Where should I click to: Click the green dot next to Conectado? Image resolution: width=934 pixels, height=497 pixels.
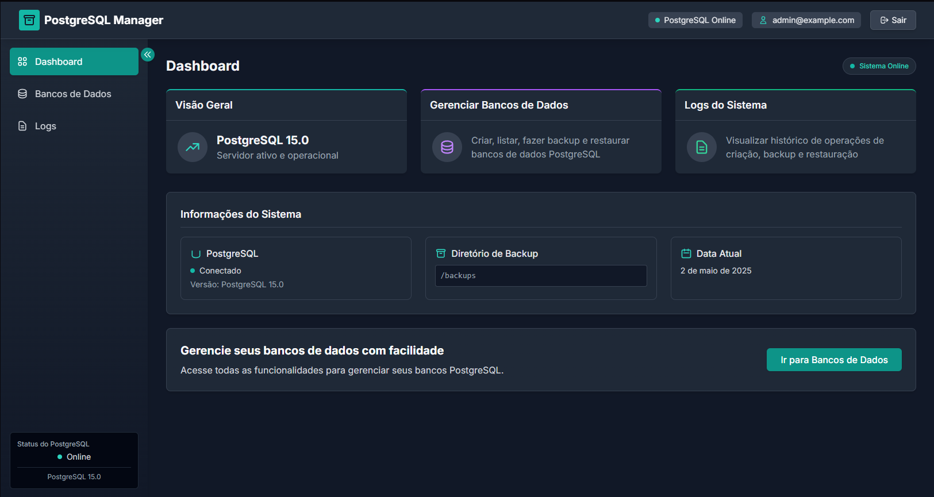point(193,271)
